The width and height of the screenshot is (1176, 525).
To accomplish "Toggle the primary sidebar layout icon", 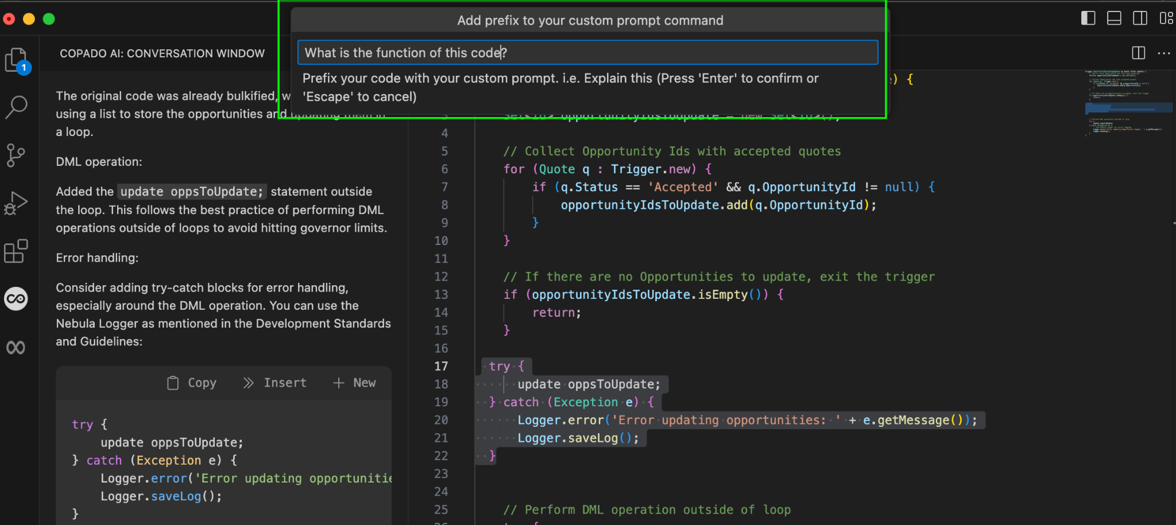I will coord(1088,18).
